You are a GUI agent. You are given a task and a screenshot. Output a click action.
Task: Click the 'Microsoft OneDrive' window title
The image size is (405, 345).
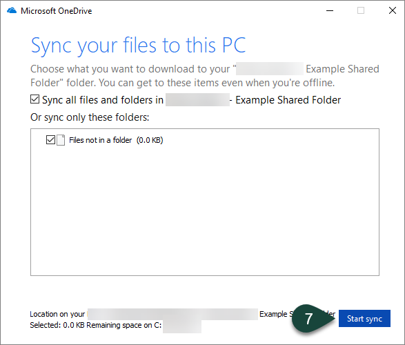tap(57, 11)
